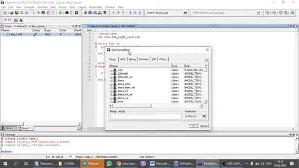Click the ModelSim> prompt in Transcript

point(7,152)
